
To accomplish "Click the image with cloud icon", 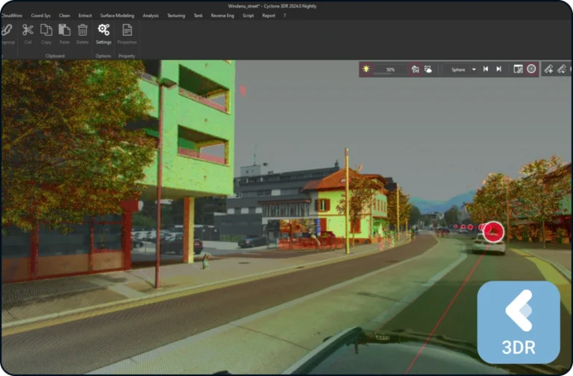I will click(428, 69).
